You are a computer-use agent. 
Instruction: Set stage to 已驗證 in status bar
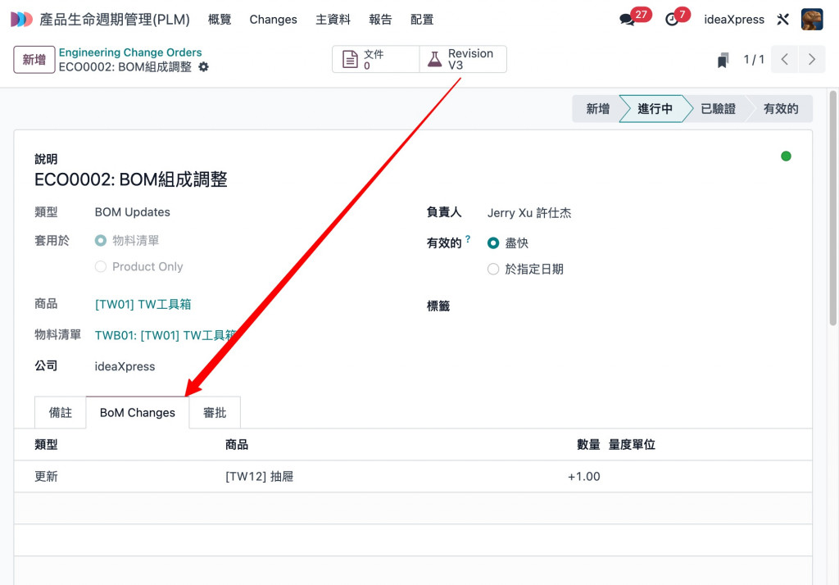[718, 109]
